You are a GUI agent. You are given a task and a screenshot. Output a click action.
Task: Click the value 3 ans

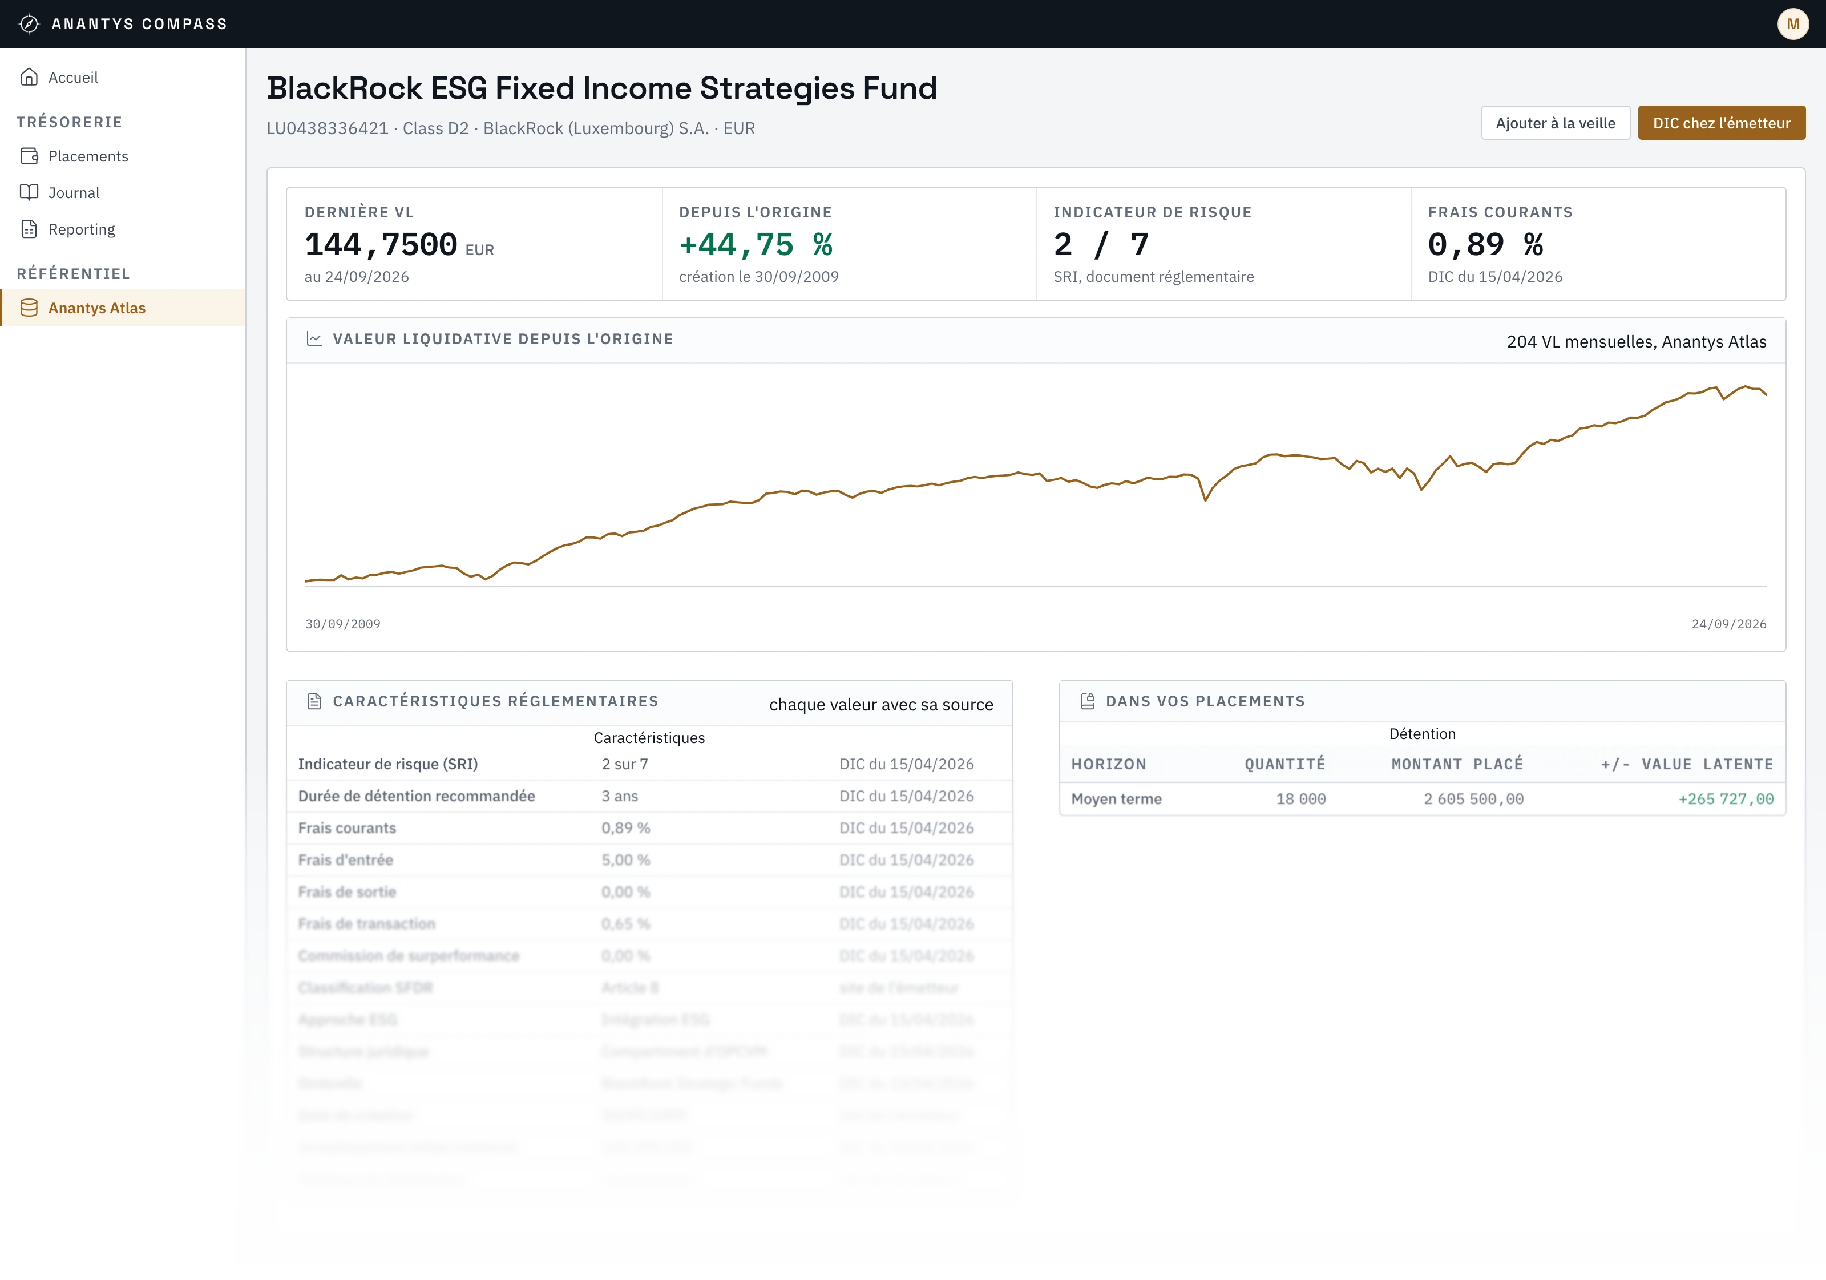pos(620,796)
